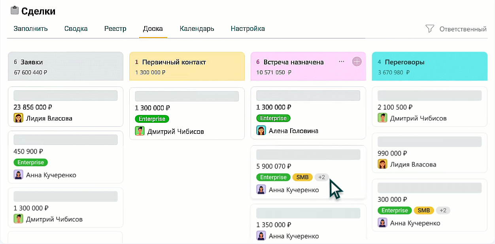This screenshot has height=244, width=495.
Task: Open the Сводка tab
Action: tap(76, 29)
